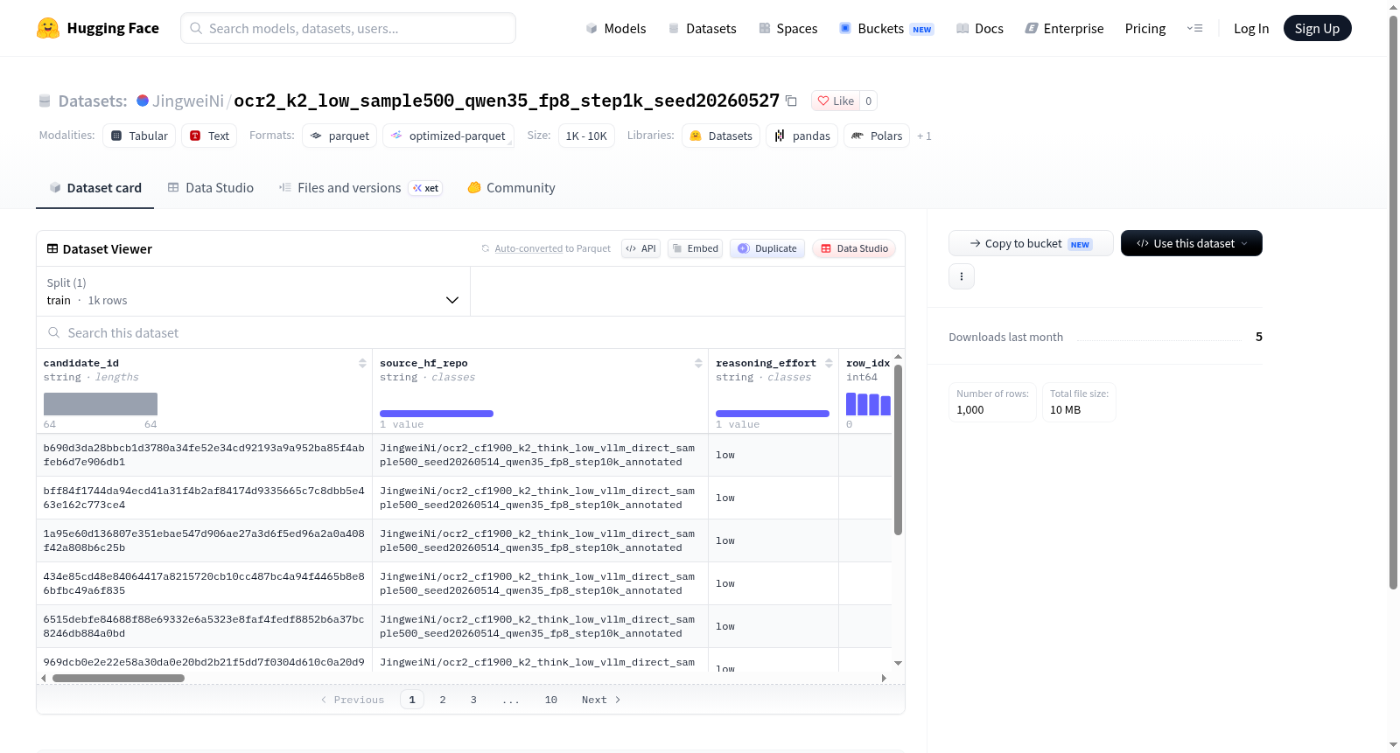Viewport: 1400px width, 753px height.
Task: Click the Sign Up button
Action: click(x=1317, y=28)
